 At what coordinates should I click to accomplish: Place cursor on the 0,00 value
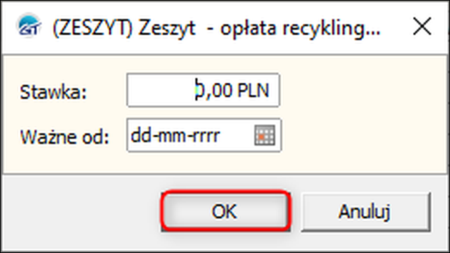[213, 91]
